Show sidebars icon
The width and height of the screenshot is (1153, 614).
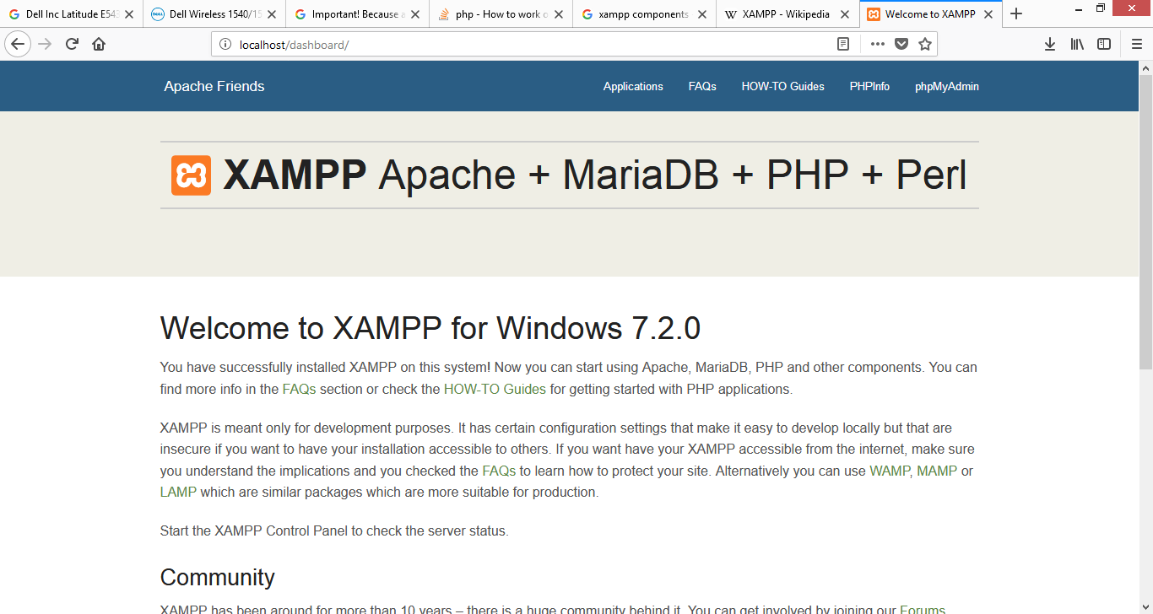[x=1104, y=44]
